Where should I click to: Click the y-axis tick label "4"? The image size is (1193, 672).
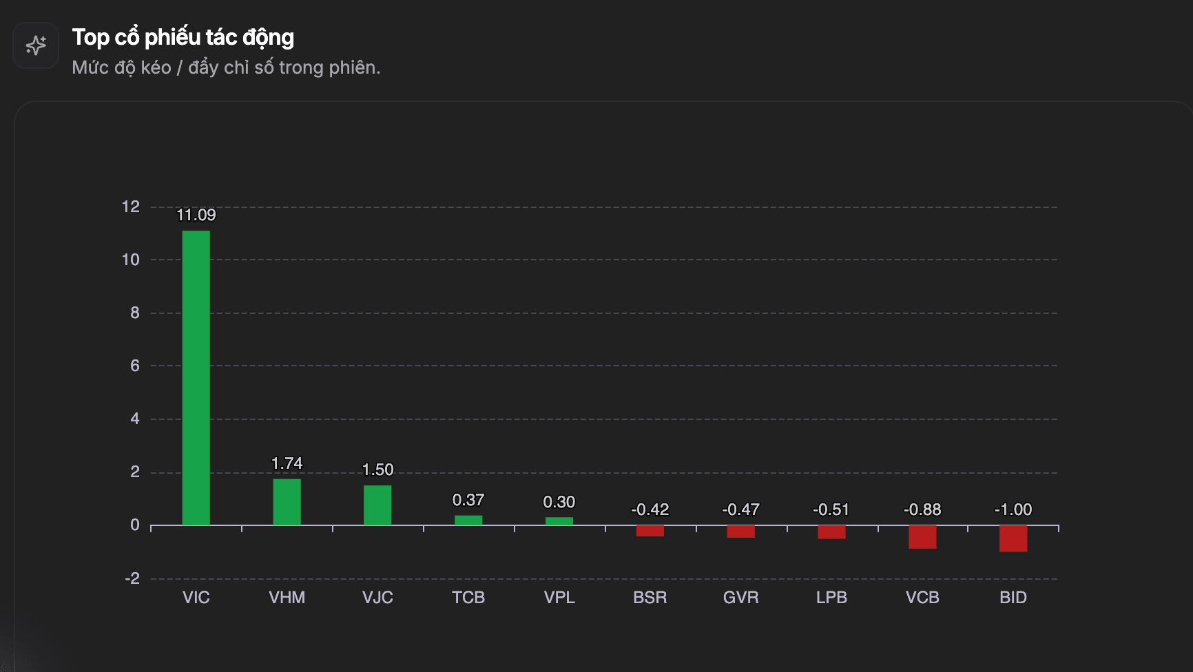tap(135, 419)
